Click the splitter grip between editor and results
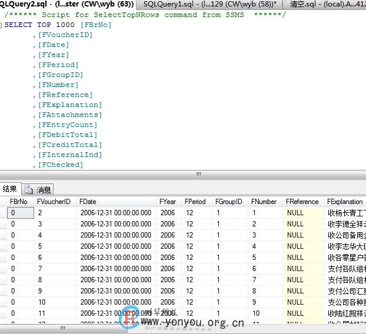Image resolution: width=366 pixels, height=334 pixels. point(198,174)
